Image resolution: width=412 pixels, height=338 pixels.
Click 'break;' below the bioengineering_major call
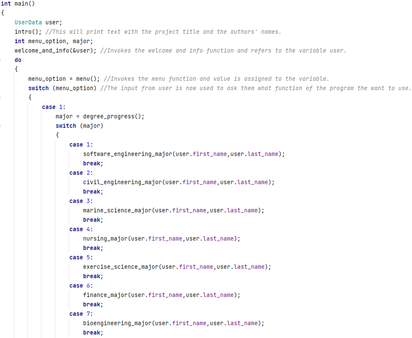point(93,333)
